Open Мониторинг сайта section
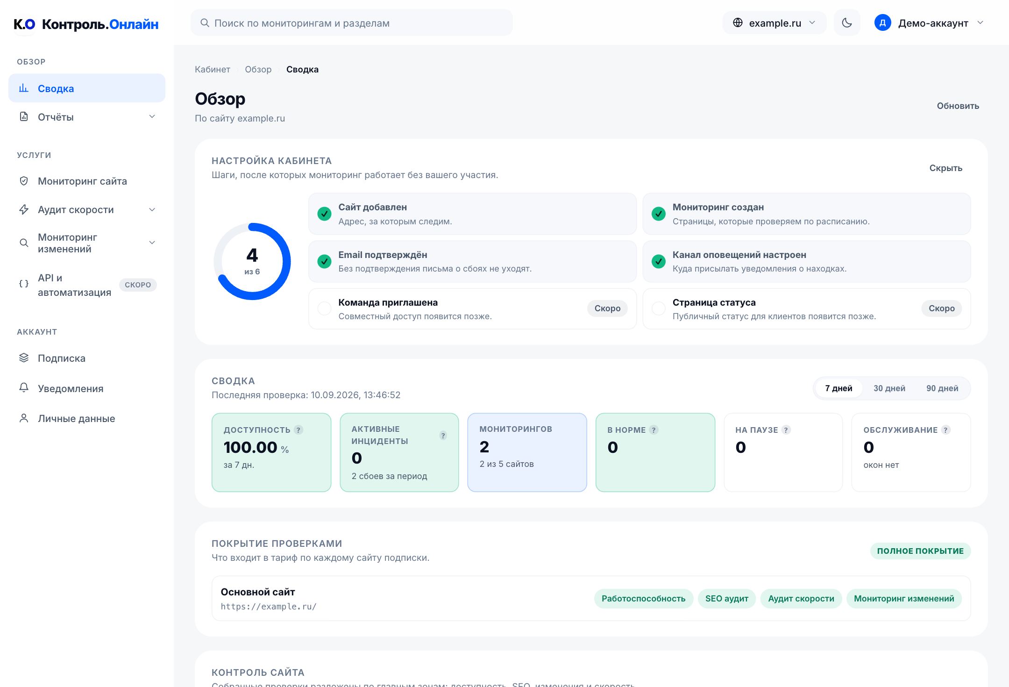This screenshot has width=1009, height=687. pos(87,181)
